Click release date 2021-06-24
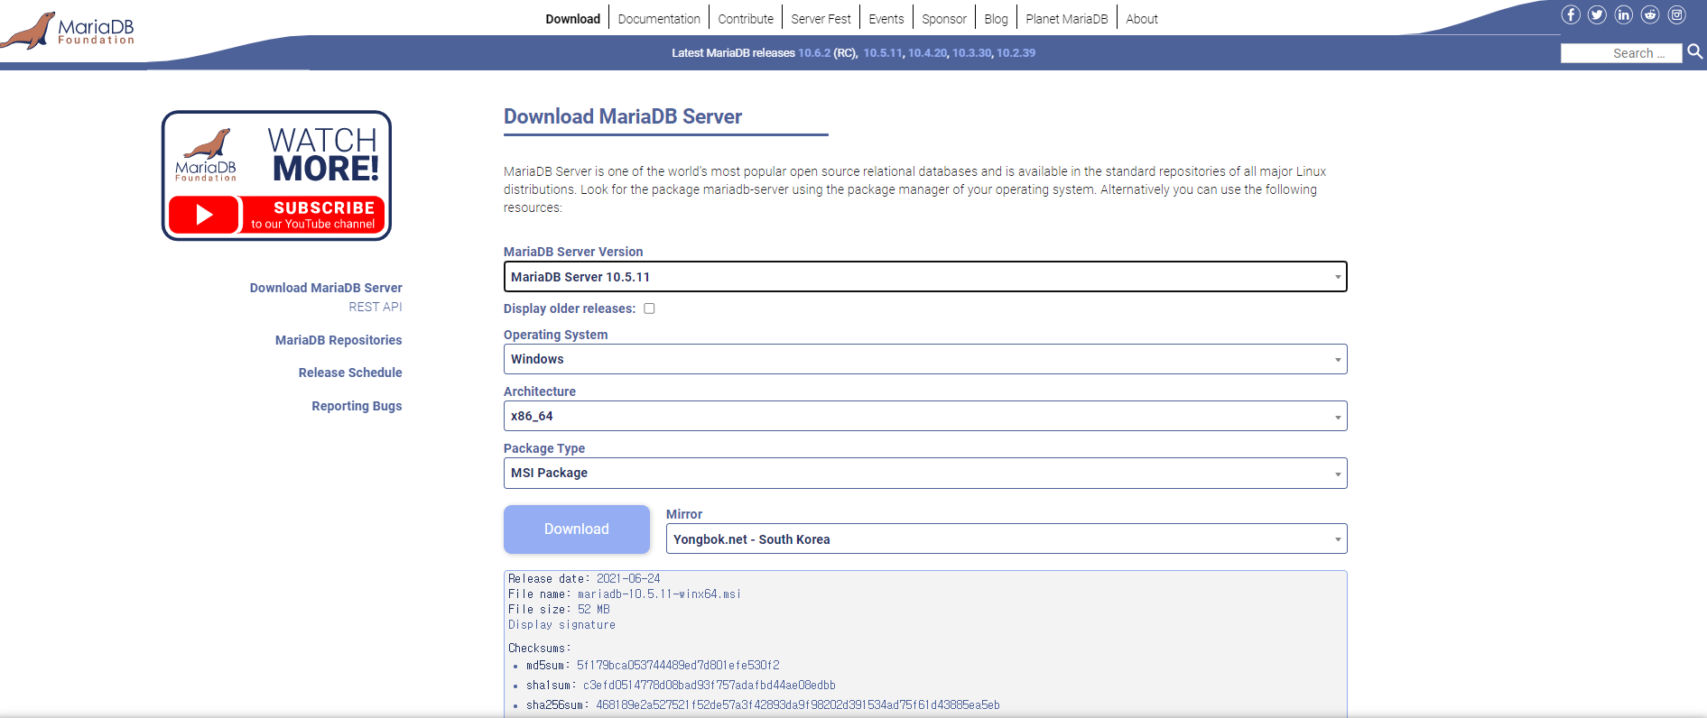The width and height of the screenshot is (1707, 718). (628, 579)
